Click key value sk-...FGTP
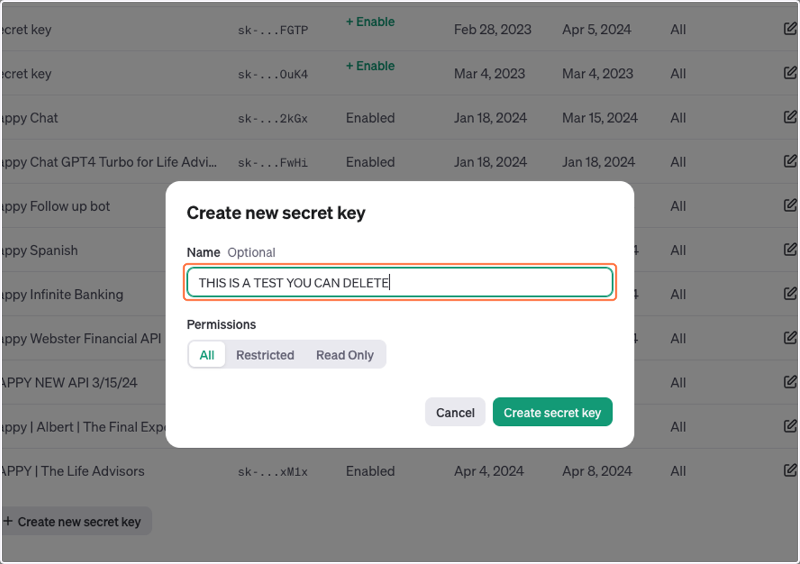This screenshot has height=564, width=800. 273,30
